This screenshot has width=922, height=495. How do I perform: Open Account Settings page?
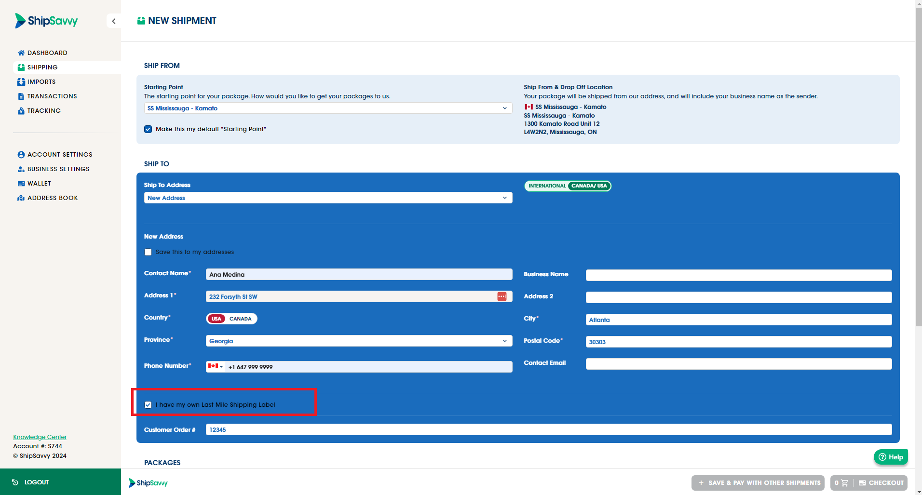point(60,155)
